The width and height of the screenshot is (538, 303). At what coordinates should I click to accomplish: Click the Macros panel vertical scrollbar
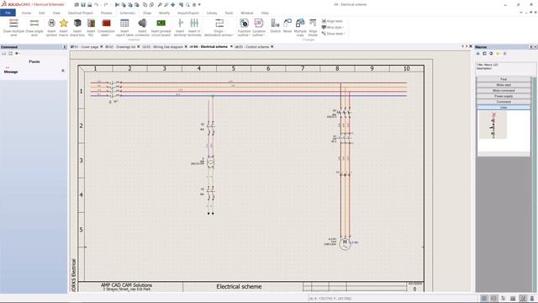coord(534,184)
